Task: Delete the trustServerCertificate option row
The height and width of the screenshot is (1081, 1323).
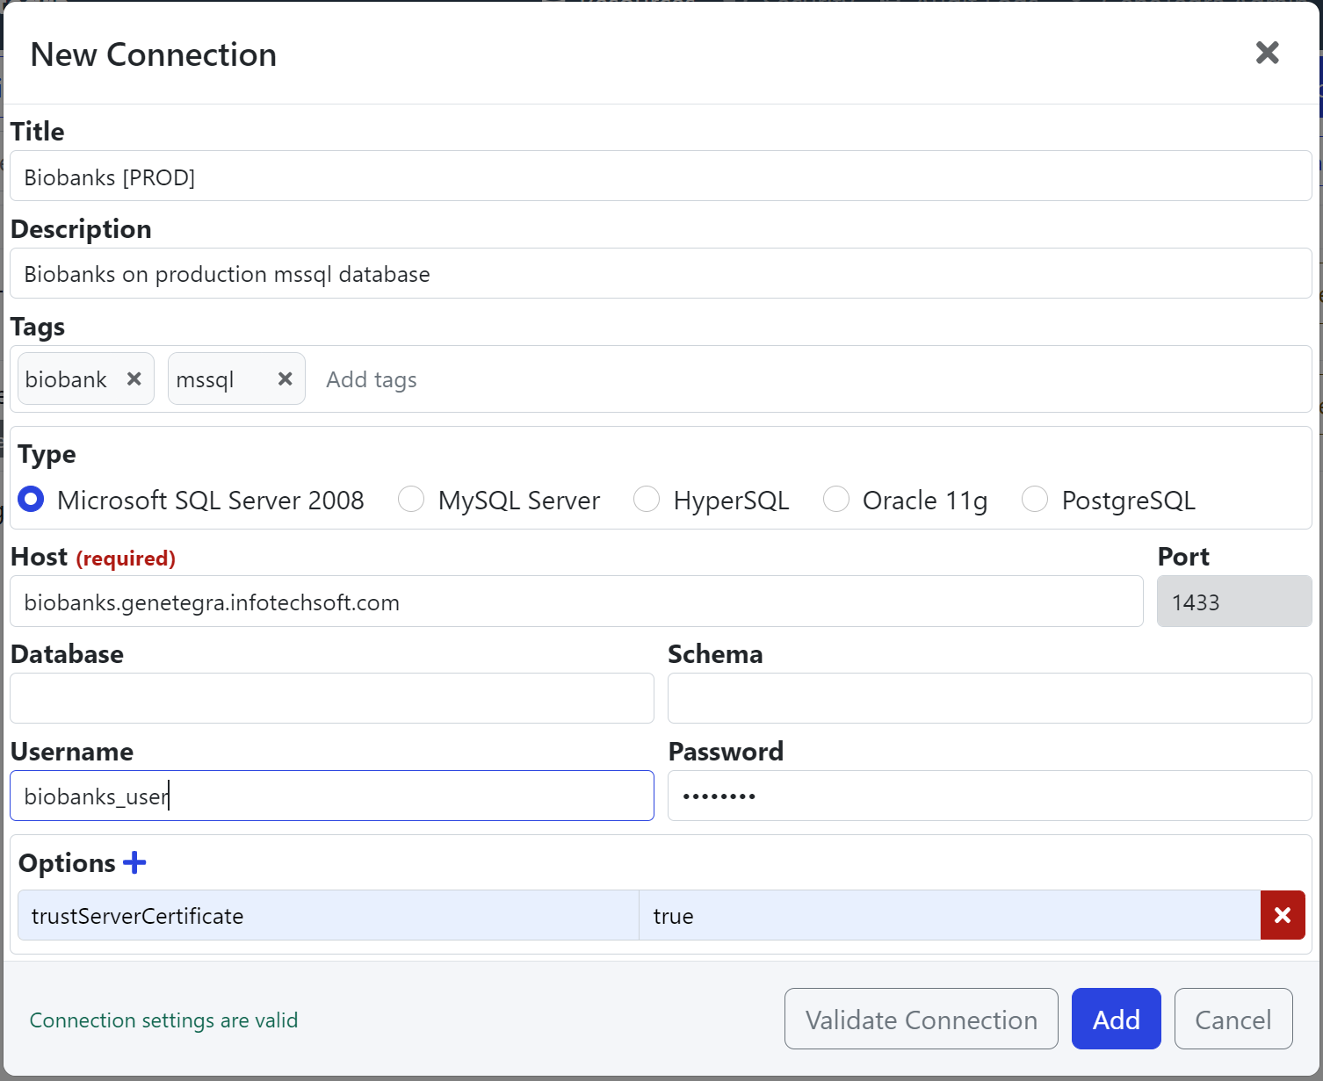Action: (x=1283, y=915)
